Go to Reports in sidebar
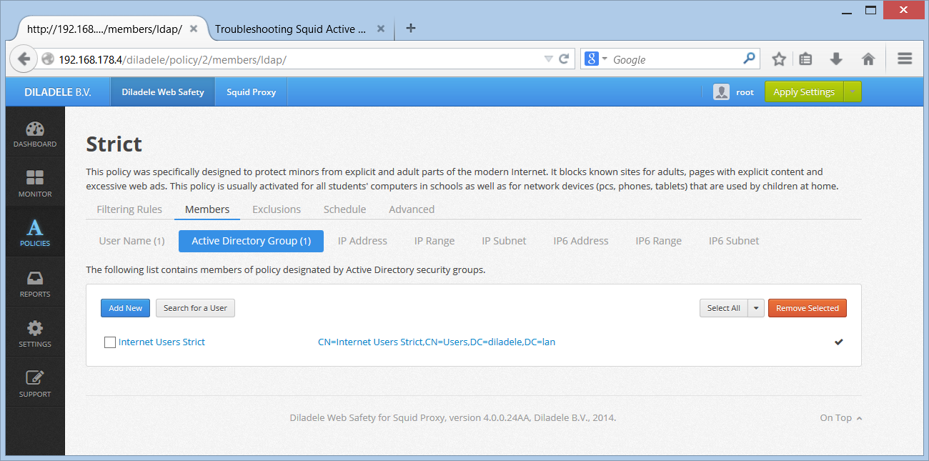Image resolution: width=929 pixels, height=461 pixels. (35, 284)
